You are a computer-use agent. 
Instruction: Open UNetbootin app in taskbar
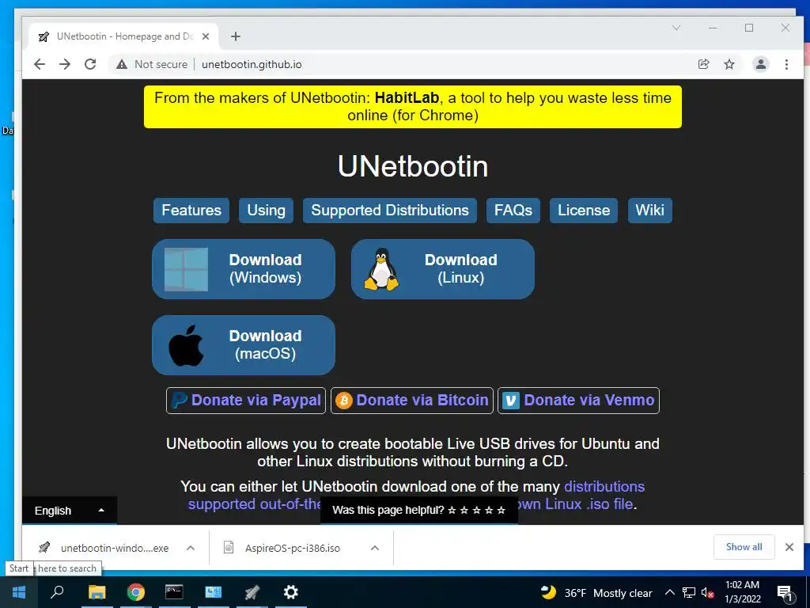click(x=252, y=592)
